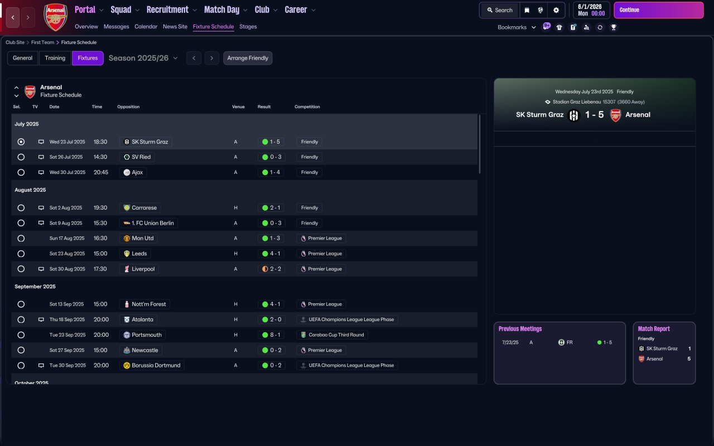Screen dimensions: 714x446
Task: Select the radio button for the Carrarese fixture
Action: (x=21, y=208)
